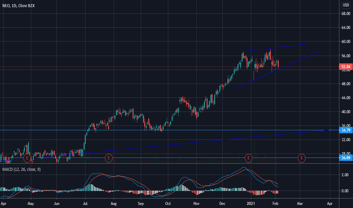Click the 32.00 price scale label
Viewport: 353px width, 208px height.
pos(346,140)
